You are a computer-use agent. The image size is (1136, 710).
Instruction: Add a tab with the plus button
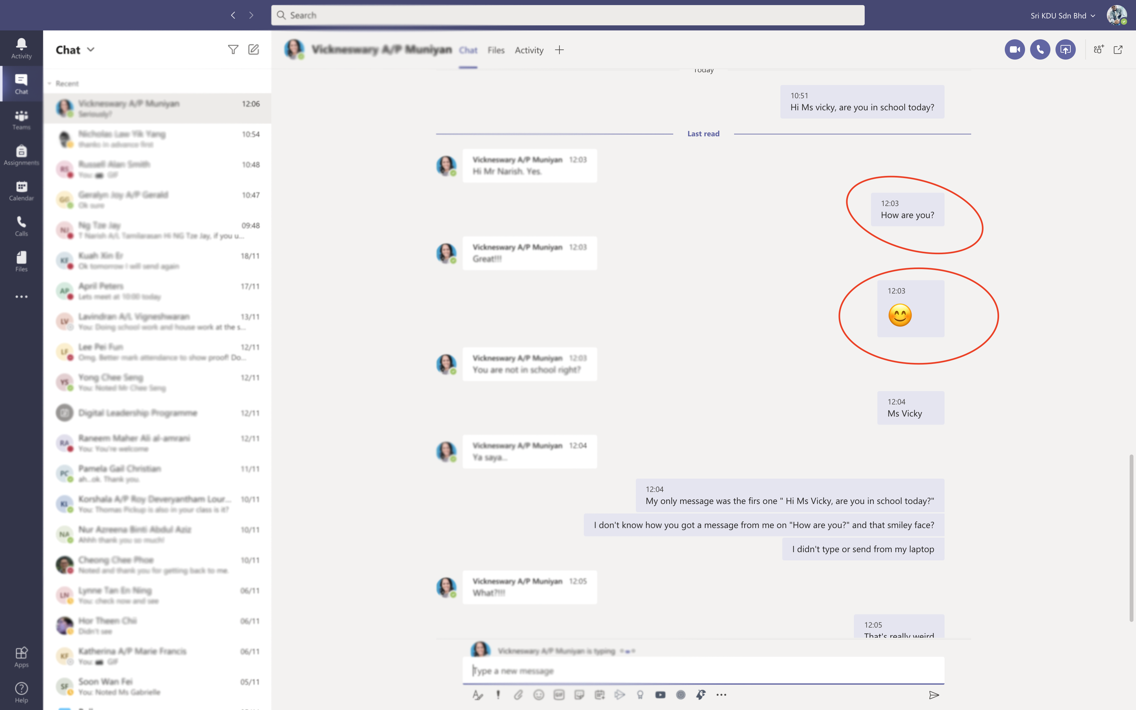[x=559, y=50]
